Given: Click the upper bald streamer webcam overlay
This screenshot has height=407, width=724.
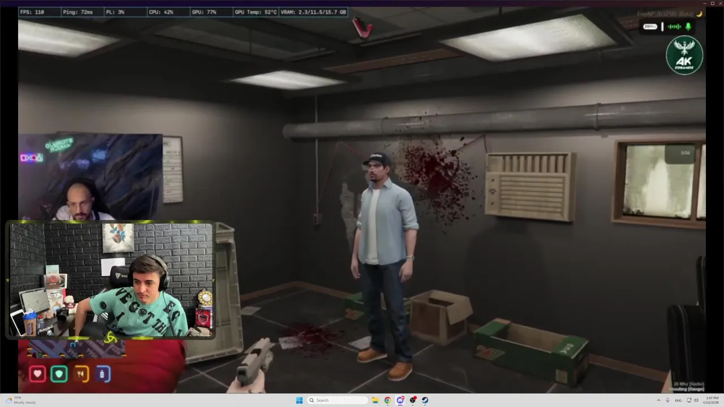Looking at the screenshot, I should tap(90, 177).
